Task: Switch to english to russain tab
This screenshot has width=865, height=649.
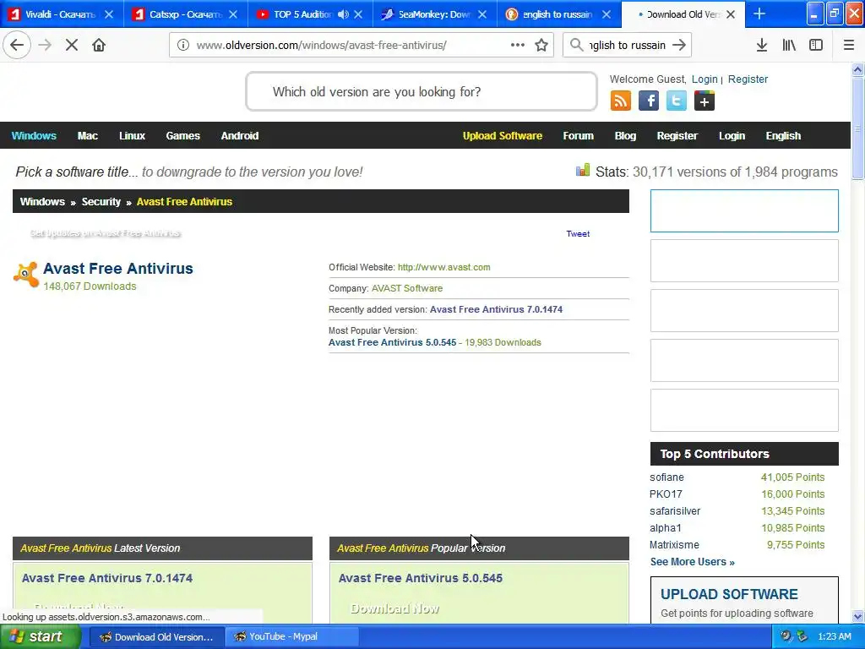Action: point(558,14)
